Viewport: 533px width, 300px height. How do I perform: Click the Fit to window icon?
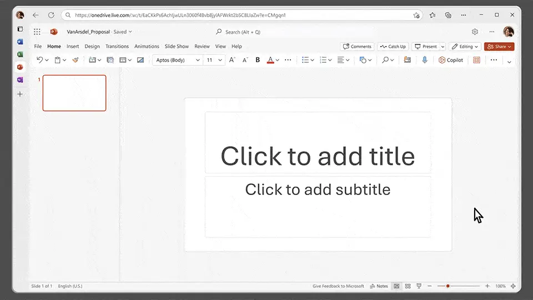click(x=513, y=286)
